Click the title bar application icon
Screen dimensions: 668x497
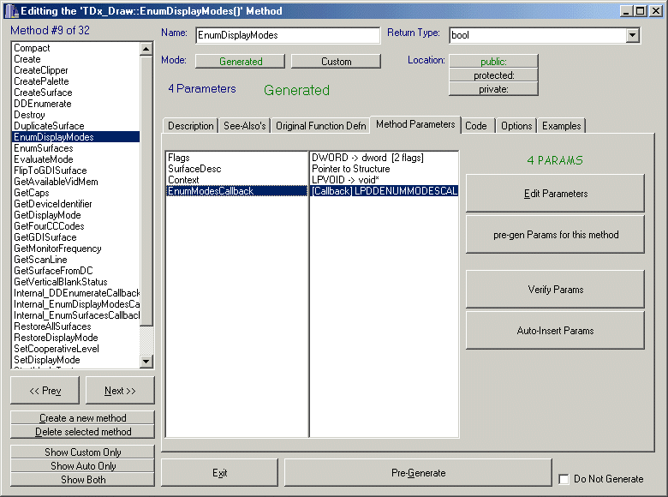coord(9,10)
